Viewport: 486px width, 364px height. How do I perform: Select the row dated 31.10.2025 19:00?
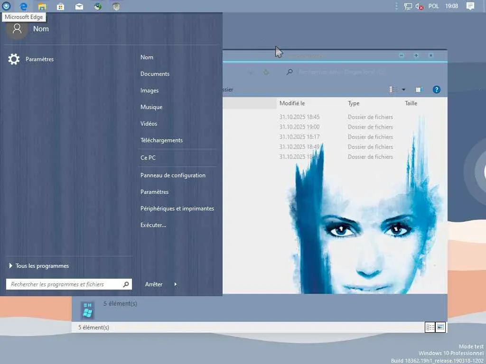pyautogui.click(x=335, y=127)
